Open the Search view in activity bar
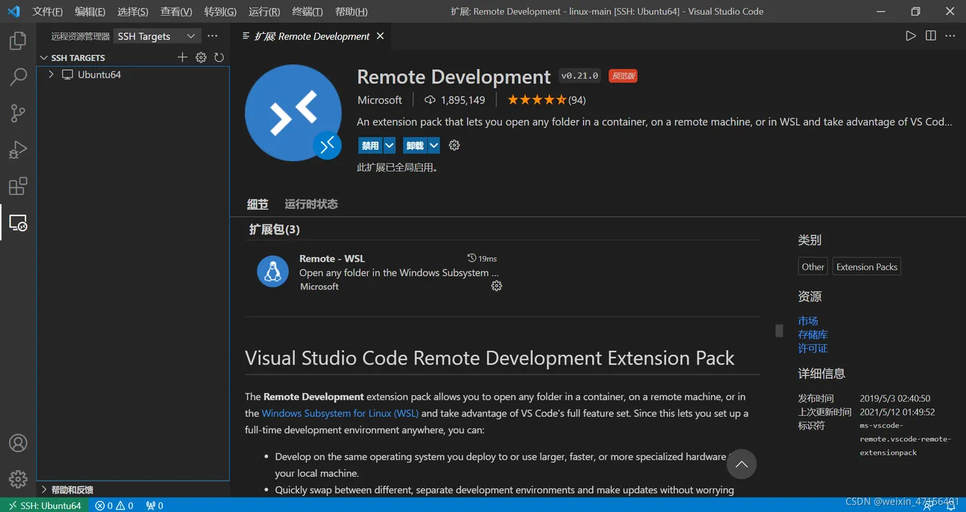This screenshot has height=512, width=966. [18, 77]
